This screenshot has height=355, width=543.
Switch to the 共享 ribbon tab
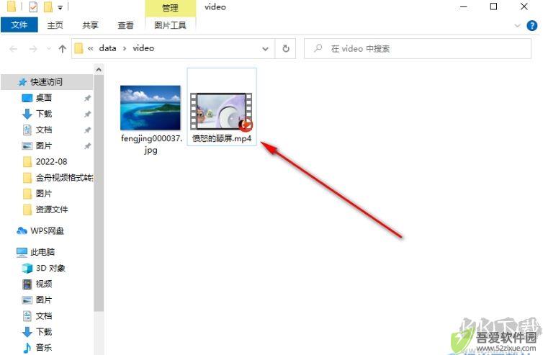click(x=91, y=25)
